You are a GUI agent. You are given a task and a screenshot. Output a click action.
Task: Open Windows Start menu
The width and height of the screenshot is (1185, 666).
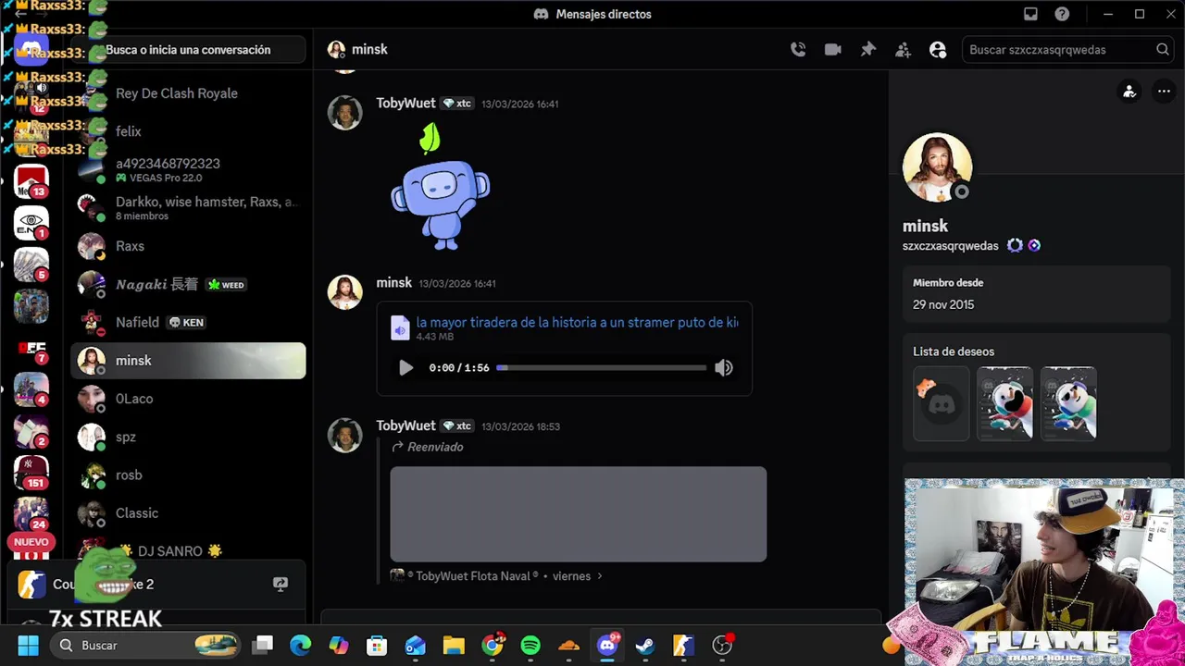pos(29,645)
